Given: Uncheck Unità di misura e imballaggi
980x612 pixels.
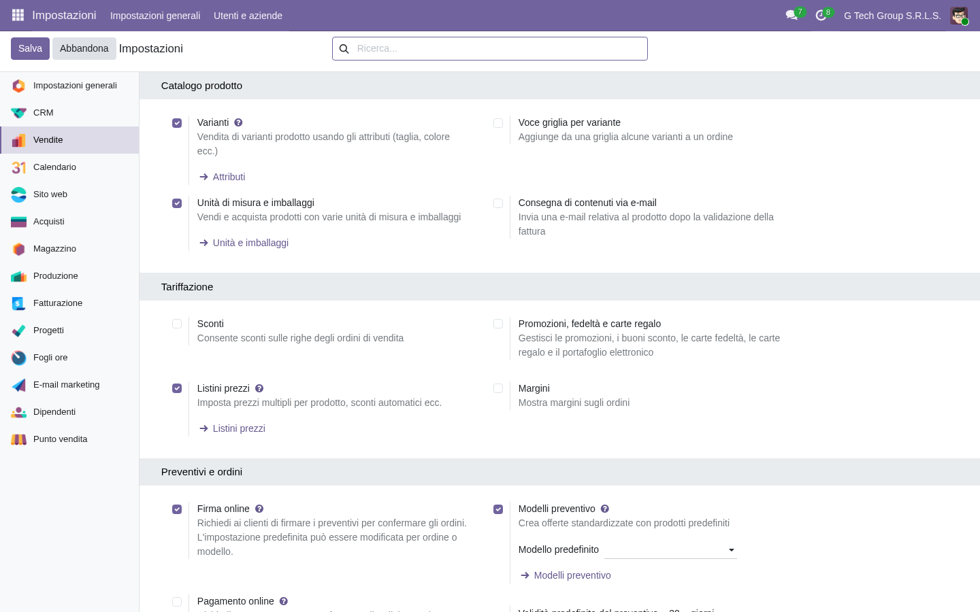Looking at the screenshot, I should 177,203.
